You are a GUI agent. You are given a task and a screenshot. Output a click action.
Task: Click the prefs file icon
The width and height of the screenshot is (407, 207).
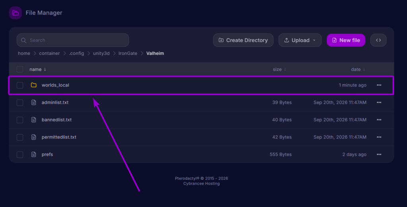pos(33,154)
